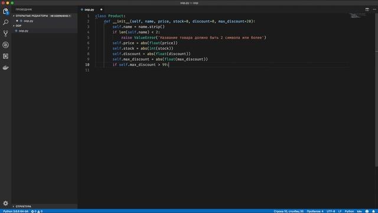The image size is (378, 213).
Task: Click 'if len(self.name) < 2:' line
Action: (136, 32)
